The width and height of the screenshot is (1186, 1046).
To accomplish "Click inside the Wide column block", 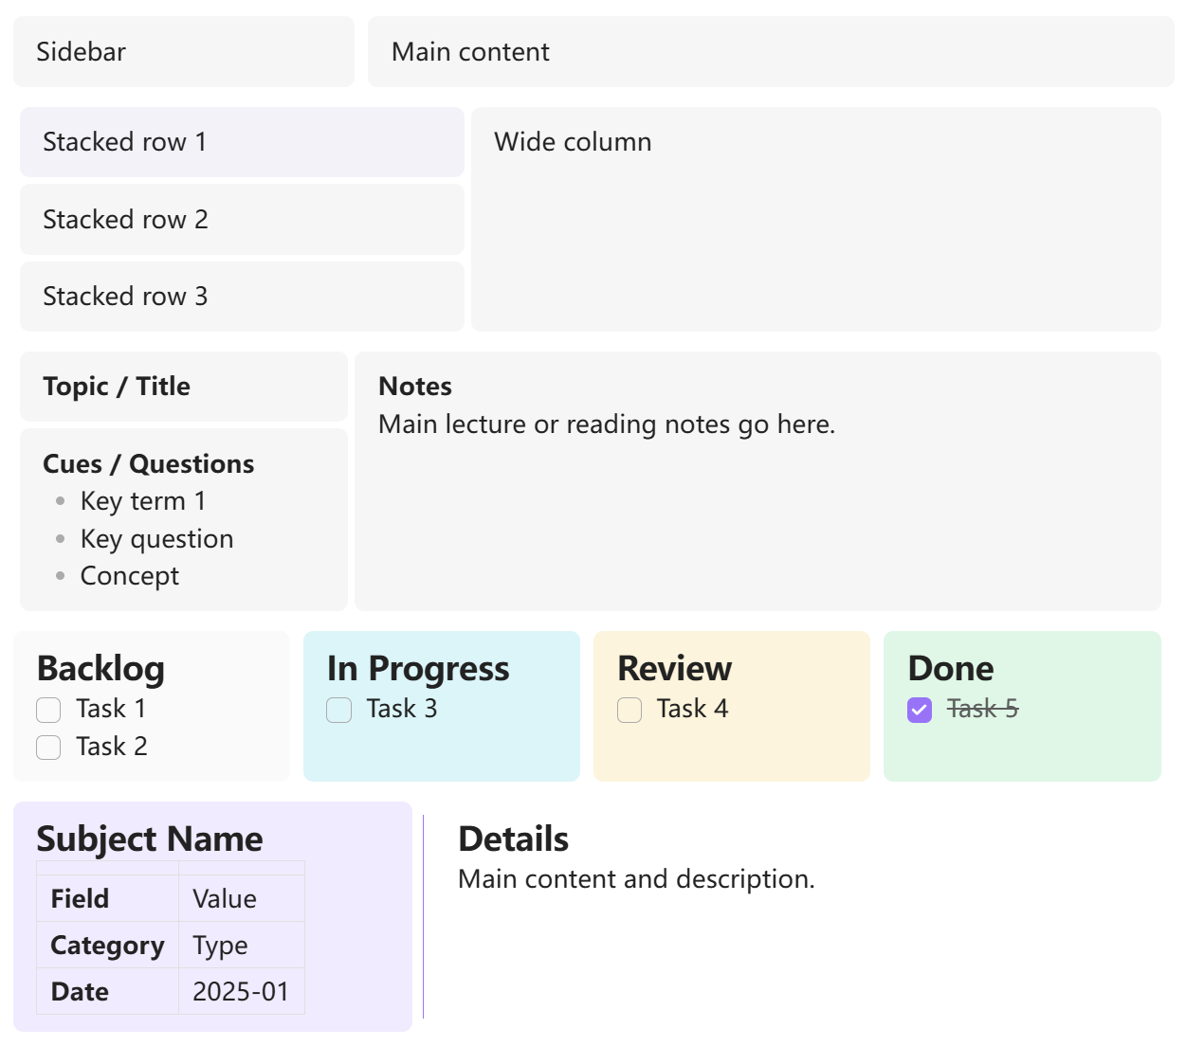I will point(816,220).
